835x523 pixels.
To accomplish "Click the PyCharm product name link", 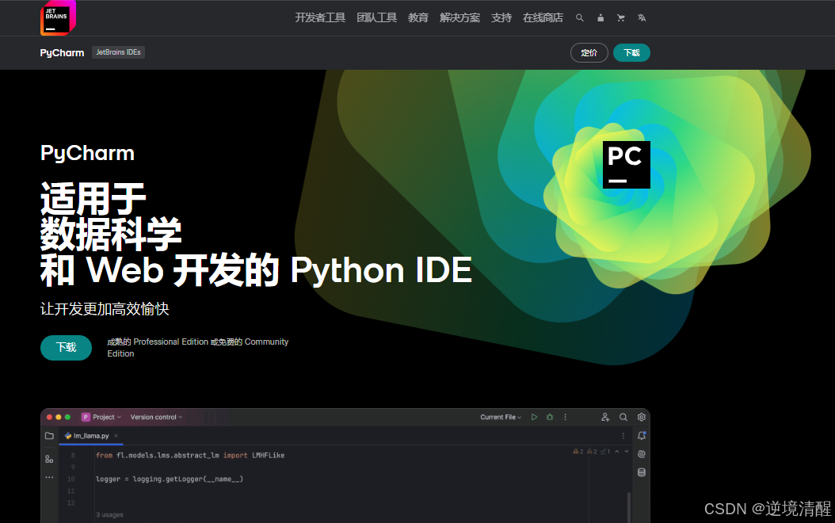I will tap(62, 53).
